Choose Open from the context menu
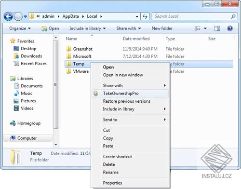This screenshot has height=189, width=241. point(108,67)
